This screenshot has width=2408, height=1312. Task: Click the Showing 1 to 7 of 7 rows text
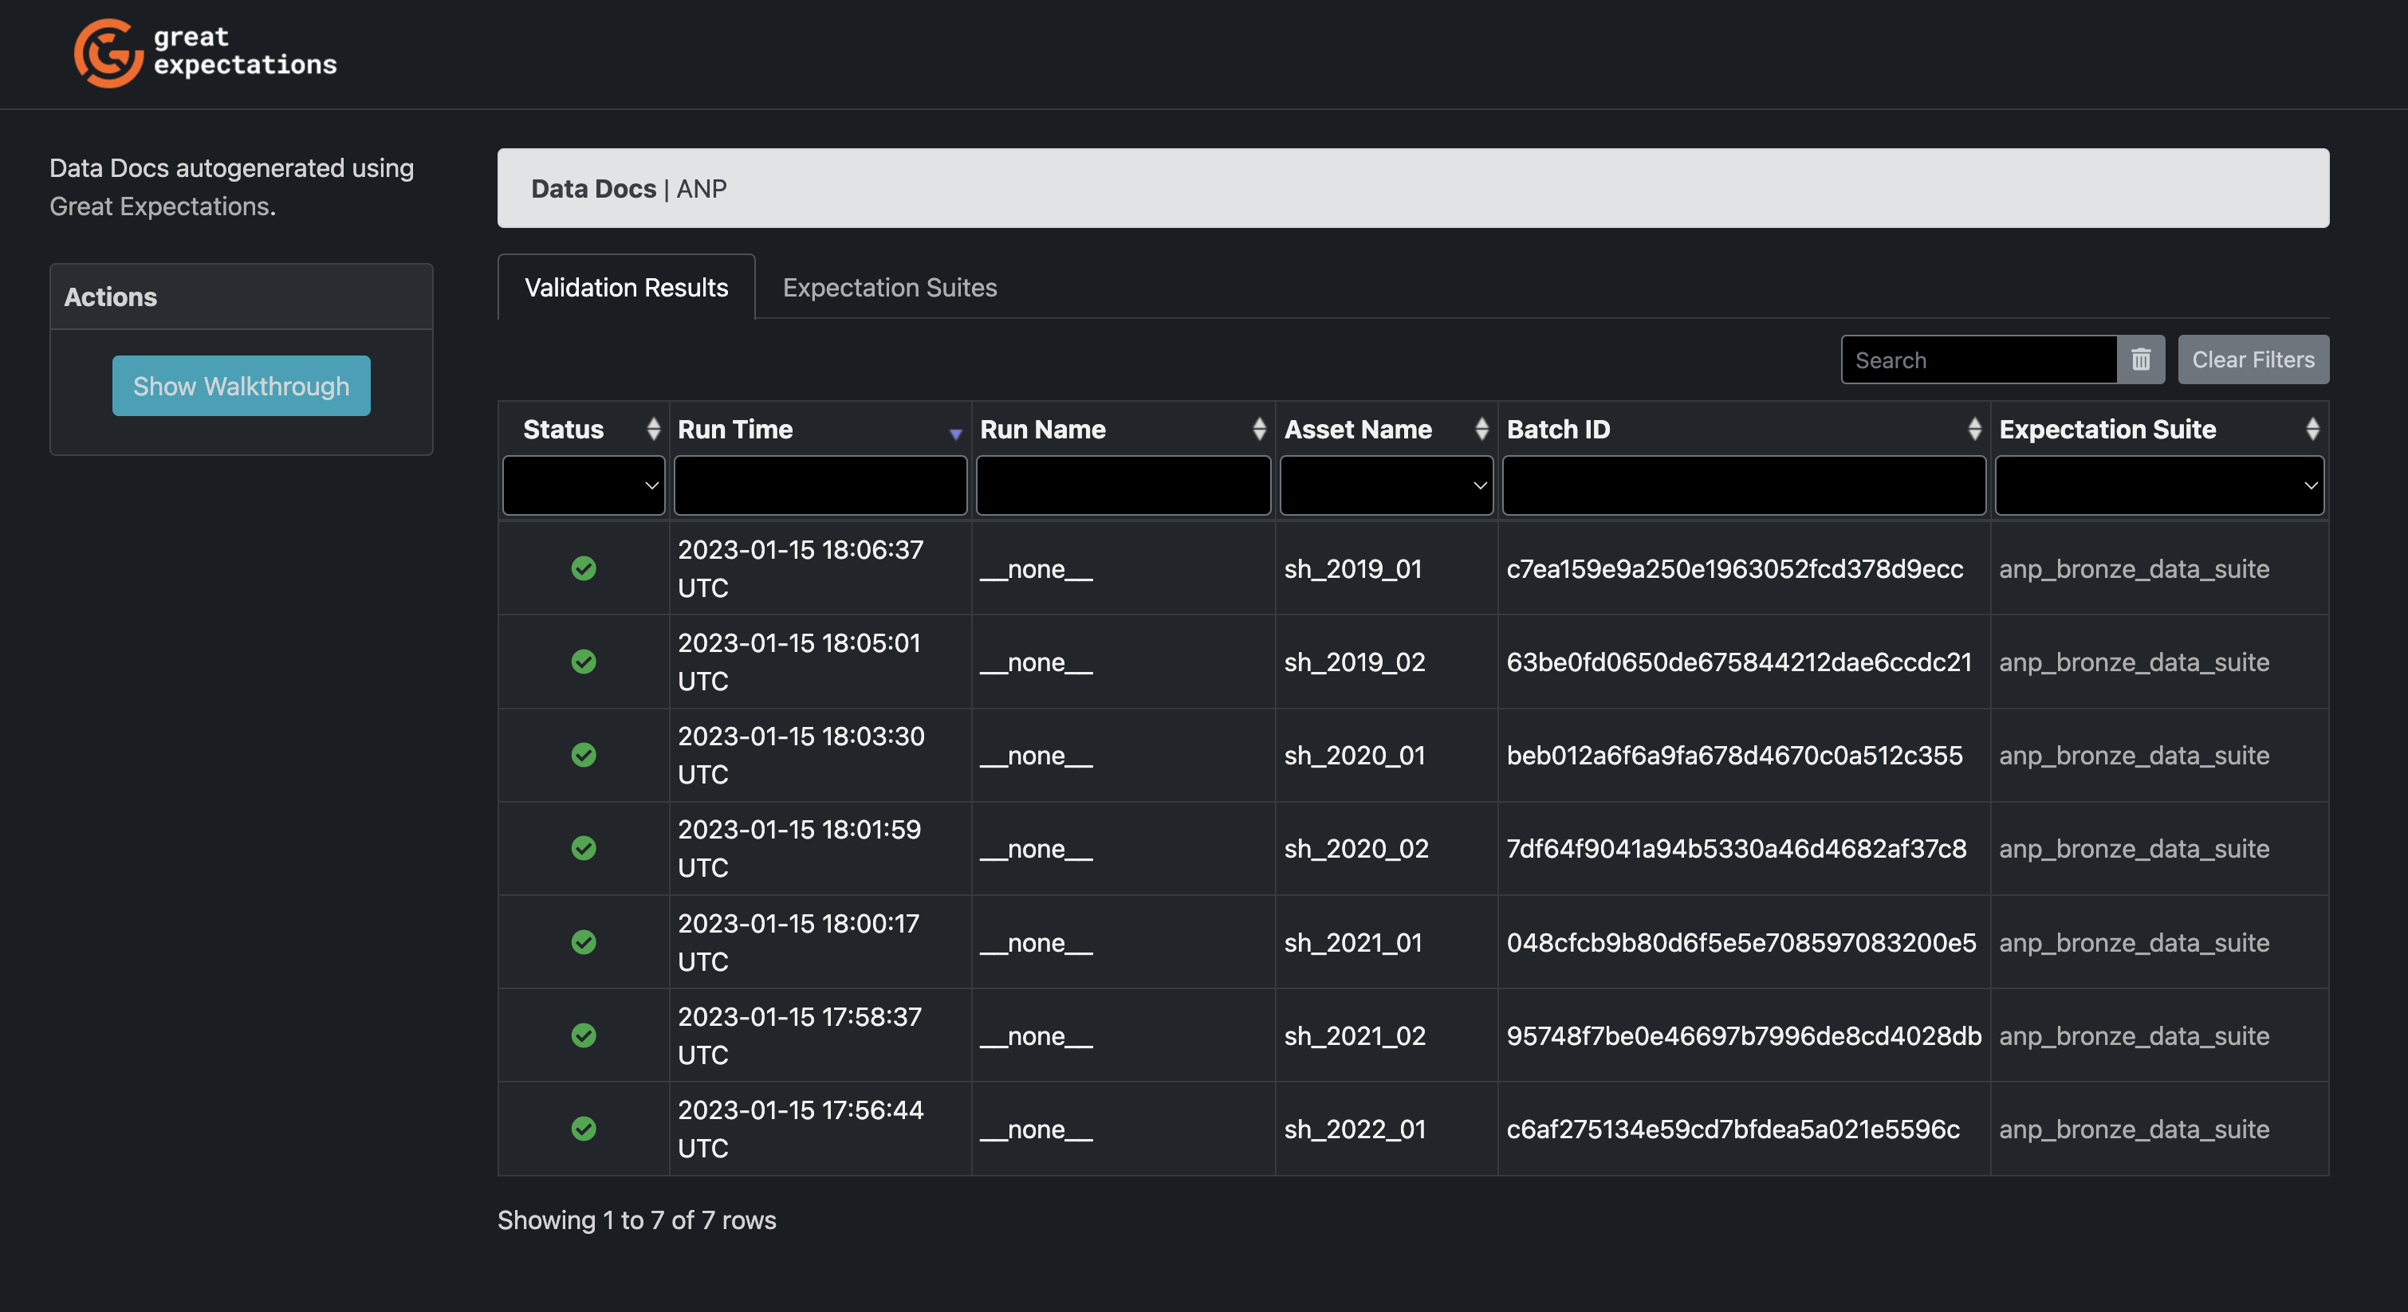coord(636,1220)
